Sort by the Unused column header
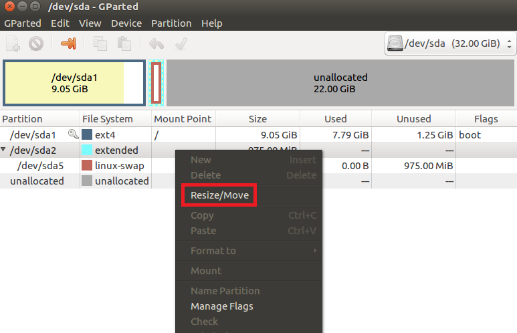 pos(414,119)
